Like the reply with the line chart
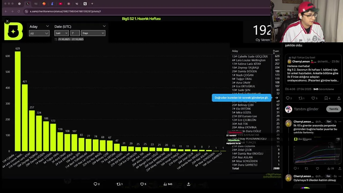 tap(318, 168)
